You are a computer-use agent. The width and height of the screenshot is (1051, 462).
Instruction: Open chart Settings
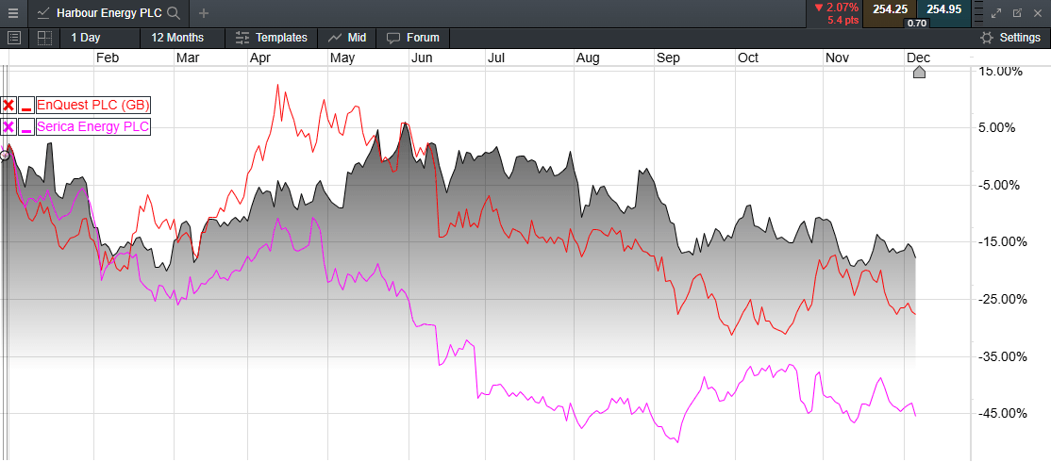[x=1010, y=38]
